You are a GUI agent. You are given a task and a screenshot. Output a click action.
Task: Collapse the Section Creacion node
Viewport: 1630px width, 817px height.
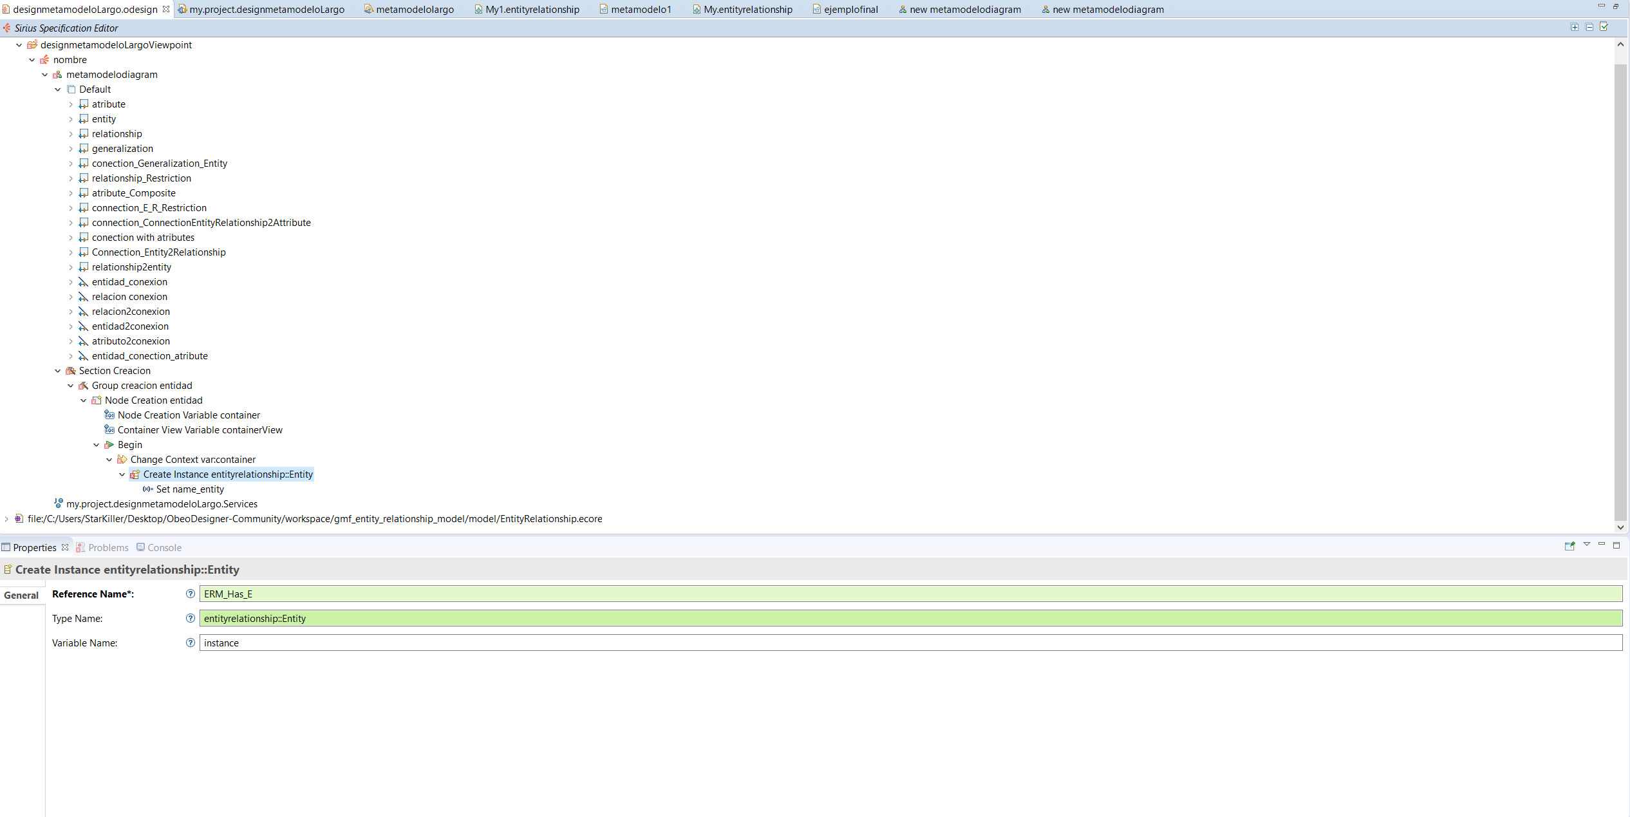pyautogui.click(x=58, y=371)
